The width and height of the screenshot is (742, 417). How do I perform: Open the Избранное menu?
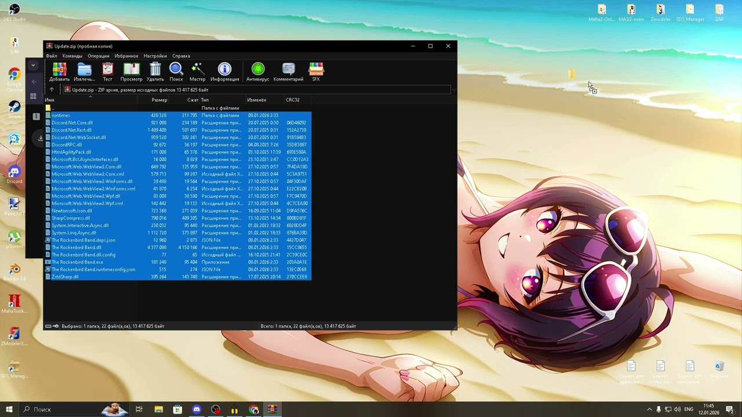(126, 56)
